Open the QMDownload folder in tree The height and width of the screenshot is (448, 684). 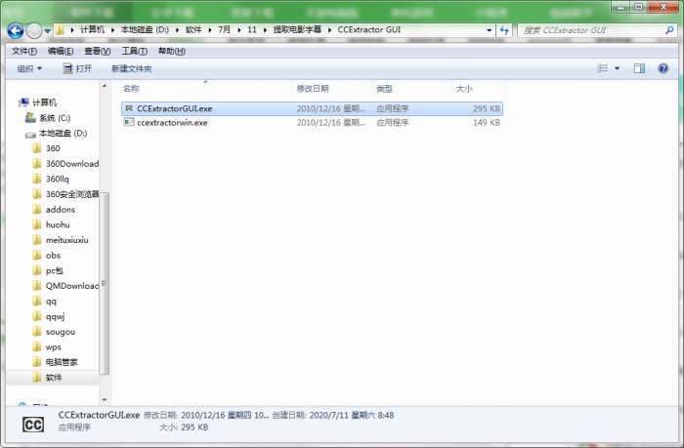pyautogui.click(x=72, y=286)
